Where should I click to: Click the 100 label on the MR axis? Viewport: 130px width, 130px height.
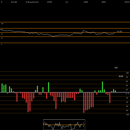(127, 73)
